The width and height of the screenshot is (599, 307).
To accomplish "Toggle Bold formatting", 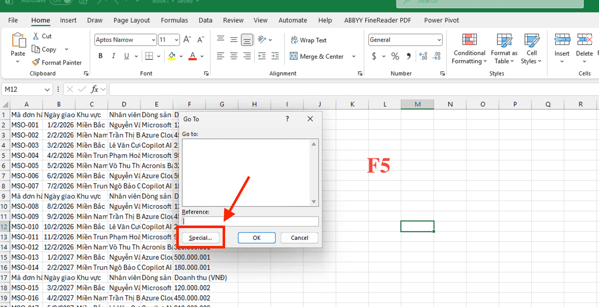I will click(x=100, y=56).
